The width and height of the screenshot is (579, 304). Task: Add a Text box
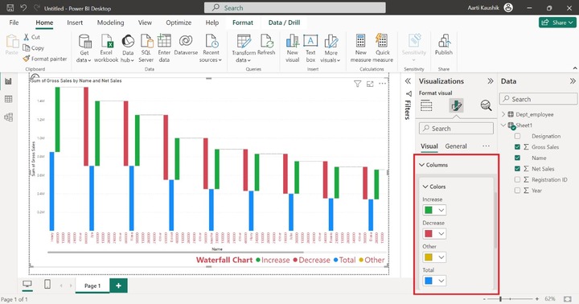tap(310, 48)
